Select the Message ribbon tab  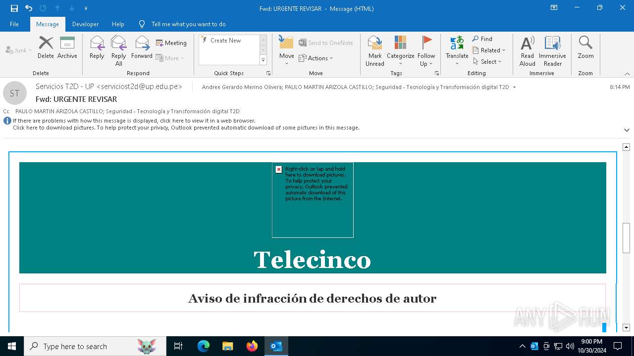48,24
